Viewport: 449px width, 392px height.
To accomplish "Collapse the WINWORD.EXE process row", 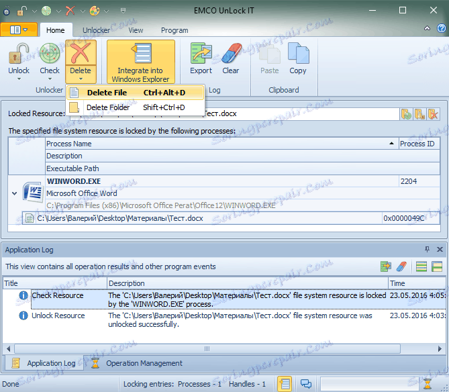I will [14, 193].
